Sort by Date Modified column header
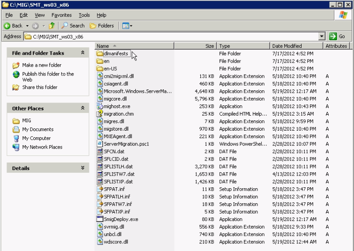This screenshot has height=251, width=354. (x=296, y=46)
